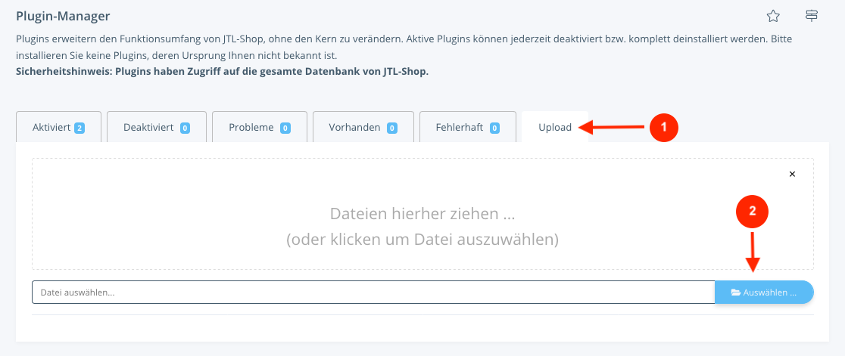
Task: Go to the Fehlerhaft tab
Action: (x=468, y=128)
